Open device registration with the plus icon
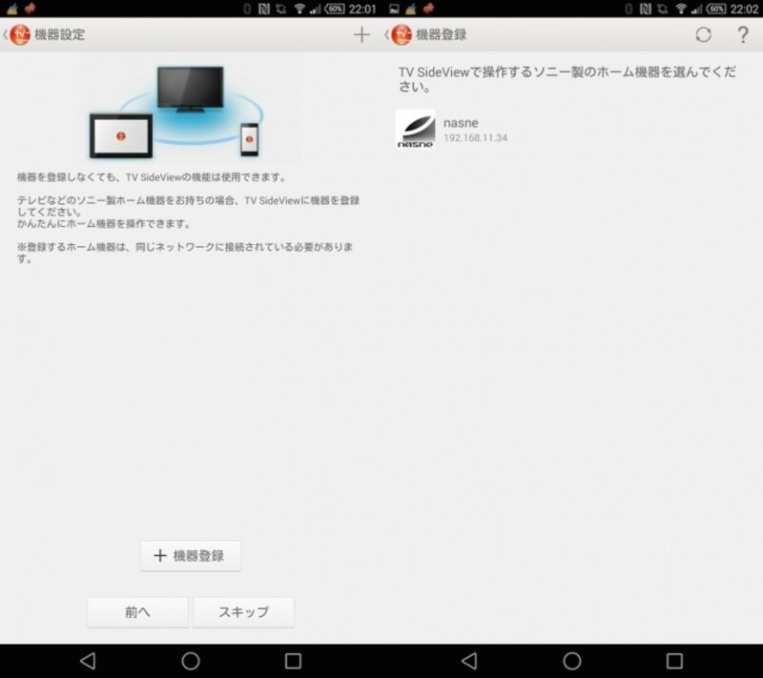 362,34
